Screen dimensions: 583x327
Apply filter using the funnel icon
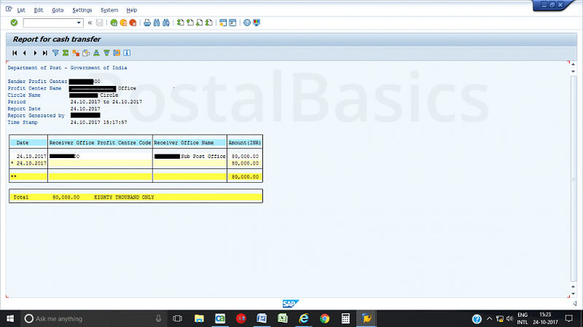tap(55, 53)
